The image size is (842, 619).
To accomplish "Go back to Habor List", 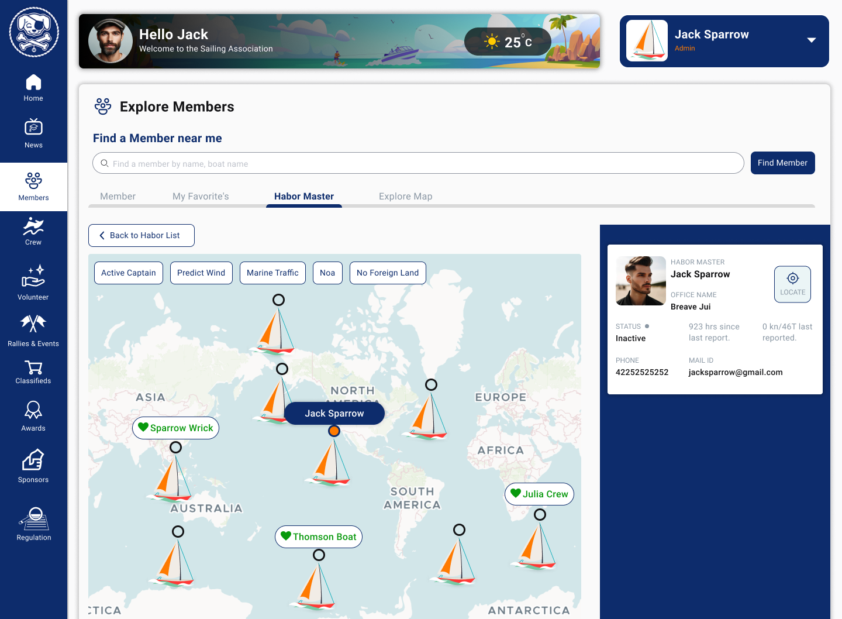I will click(142, 235).
